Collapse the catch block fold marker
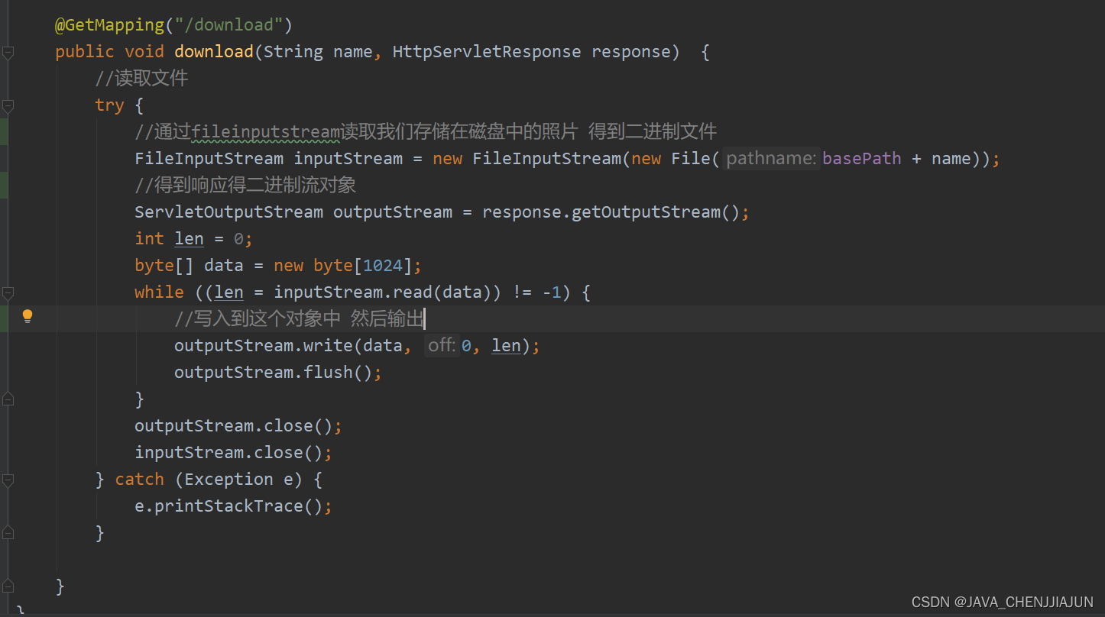 coord(8,480)
